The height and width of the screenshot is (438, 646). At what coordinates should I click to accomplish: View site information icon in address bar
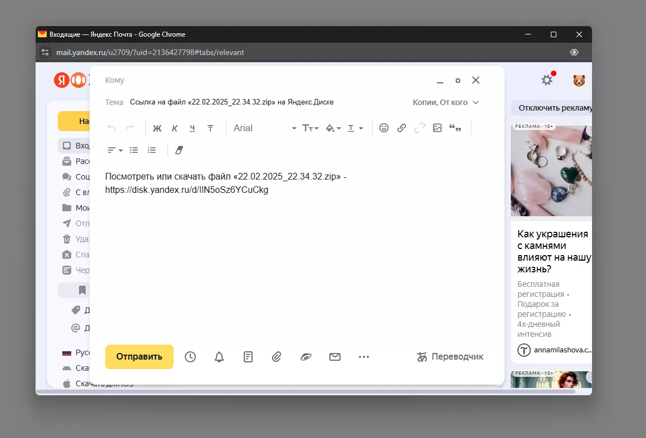45,52
